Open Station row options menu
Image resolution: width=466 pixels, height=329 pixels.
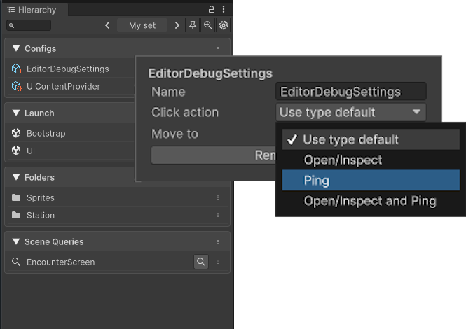[218, 215]
